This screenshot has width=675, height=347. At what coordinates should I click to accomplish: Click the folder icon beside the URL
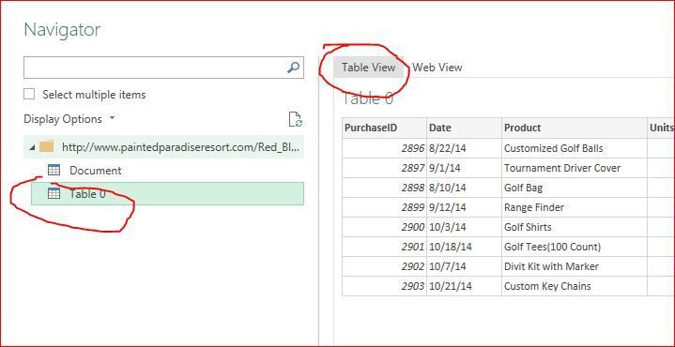[47, 146]
